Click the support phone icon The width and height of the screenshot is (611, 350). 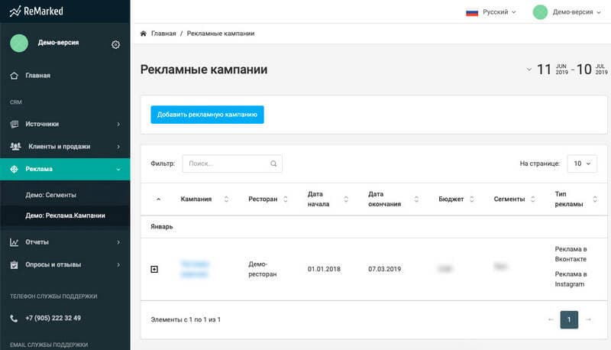pyautogui.click(x=14, y=319)
